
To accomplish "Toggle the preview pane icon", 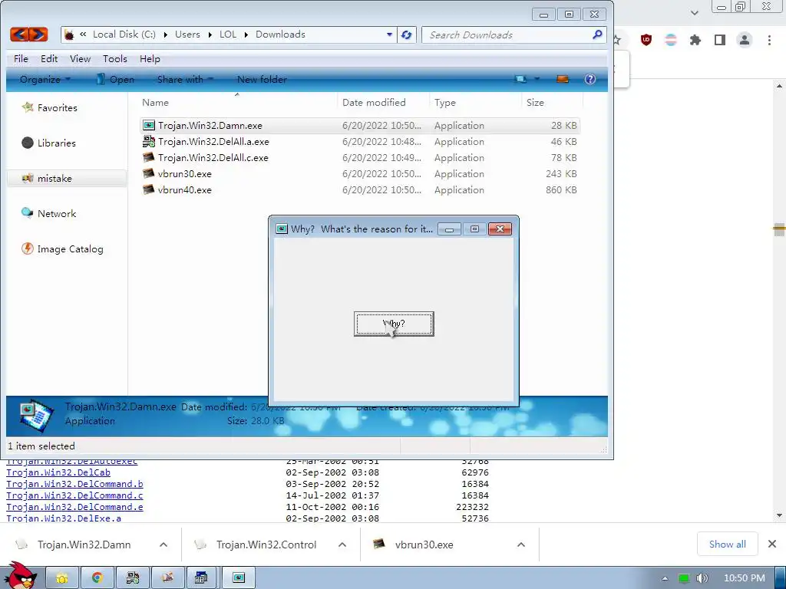I will coord(563,79).
